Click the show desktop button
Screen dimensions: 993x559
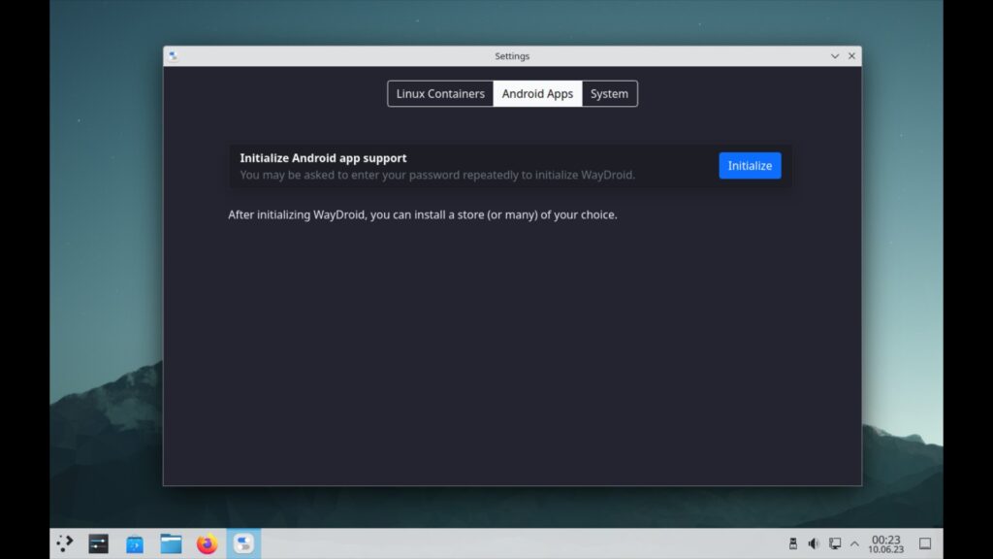925,543
